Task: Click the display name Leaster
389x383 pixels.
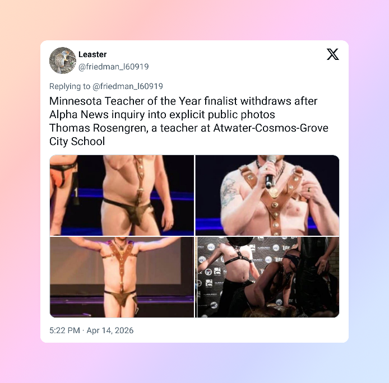Action: (92, 54)
